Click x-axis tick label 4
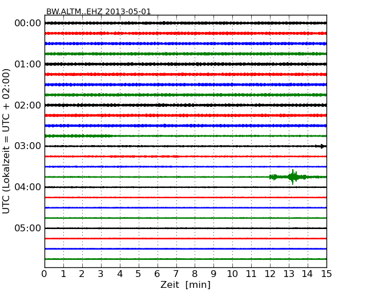371x297 pixels. pos(120,274)
